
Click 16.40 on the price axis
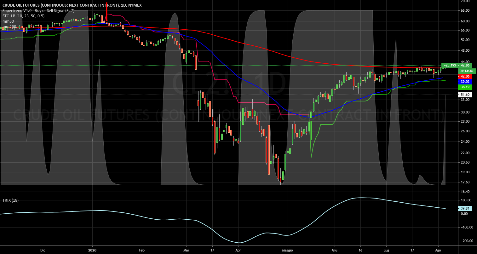pos(465,192)
